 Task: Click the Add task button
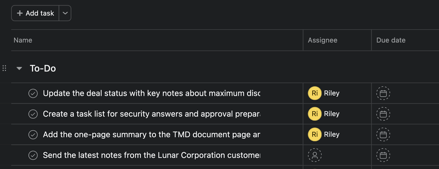click(x=35, y=13)
